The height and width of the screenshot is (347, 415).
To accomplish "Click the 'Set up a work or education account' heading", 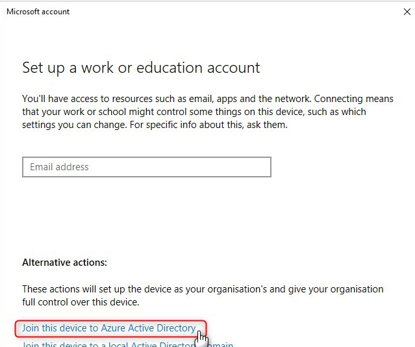I will [141, 68].
